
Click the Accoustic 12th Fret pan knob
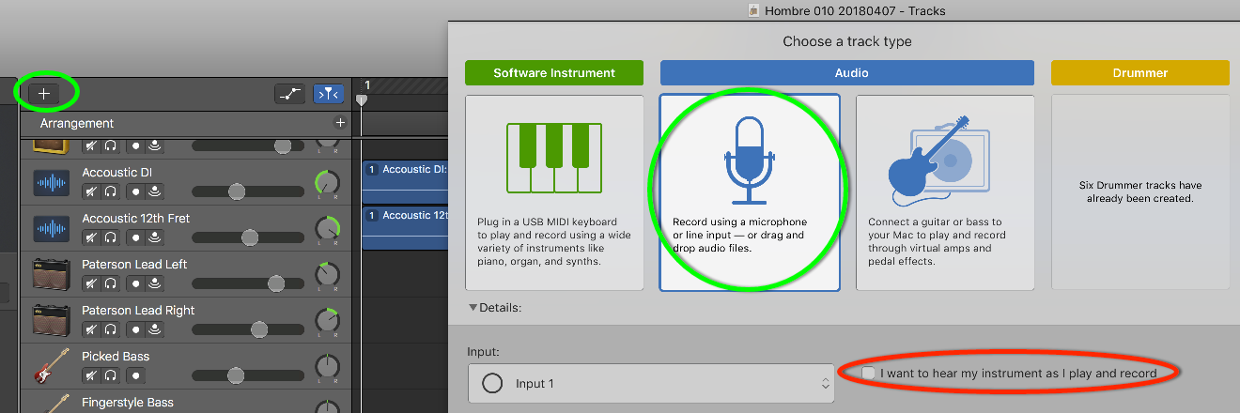(327, 227)
